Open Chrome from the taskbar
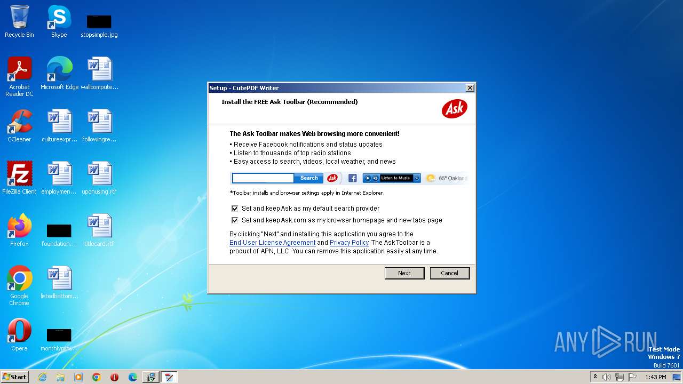The image size is (683, 384). [97, 377]
